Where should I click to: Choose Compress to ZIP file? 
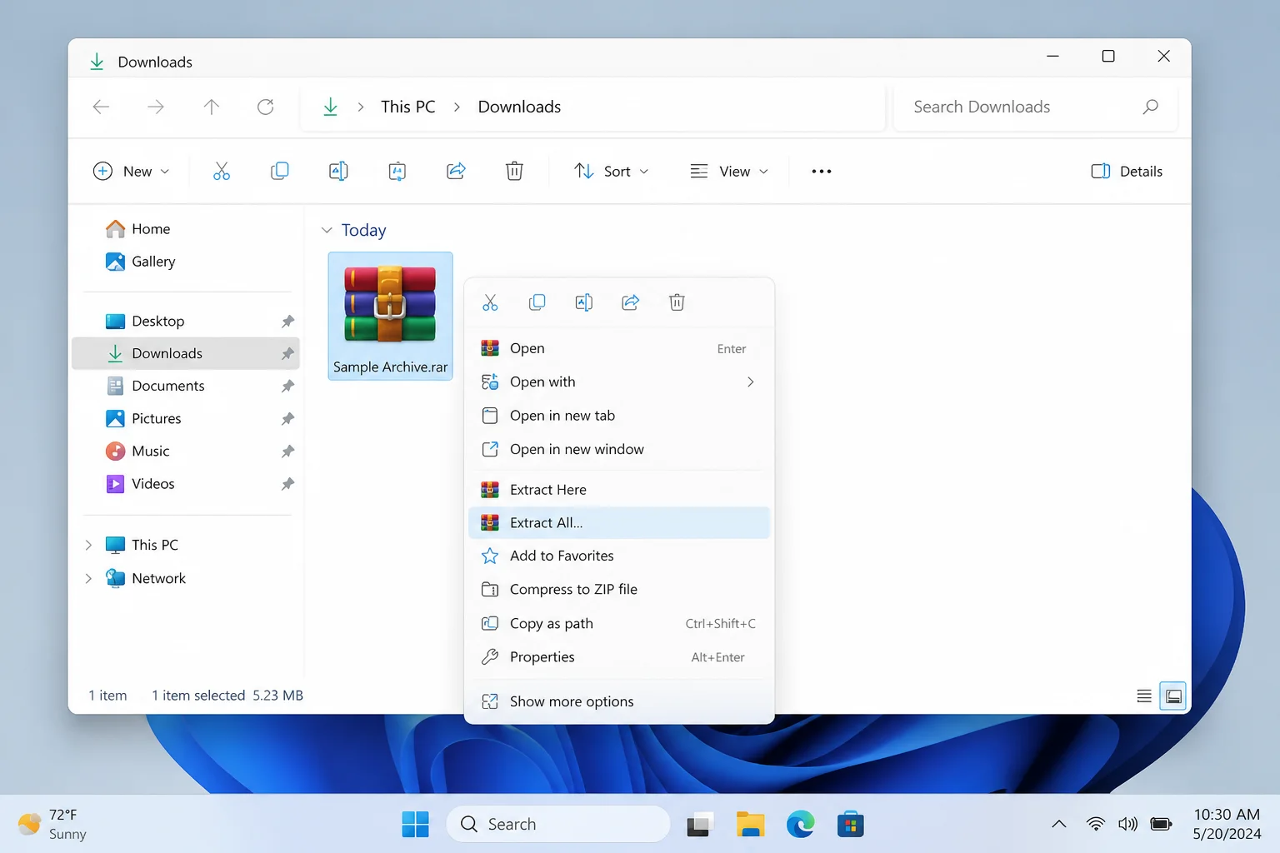pyautogui.click(x=619, y=589)
